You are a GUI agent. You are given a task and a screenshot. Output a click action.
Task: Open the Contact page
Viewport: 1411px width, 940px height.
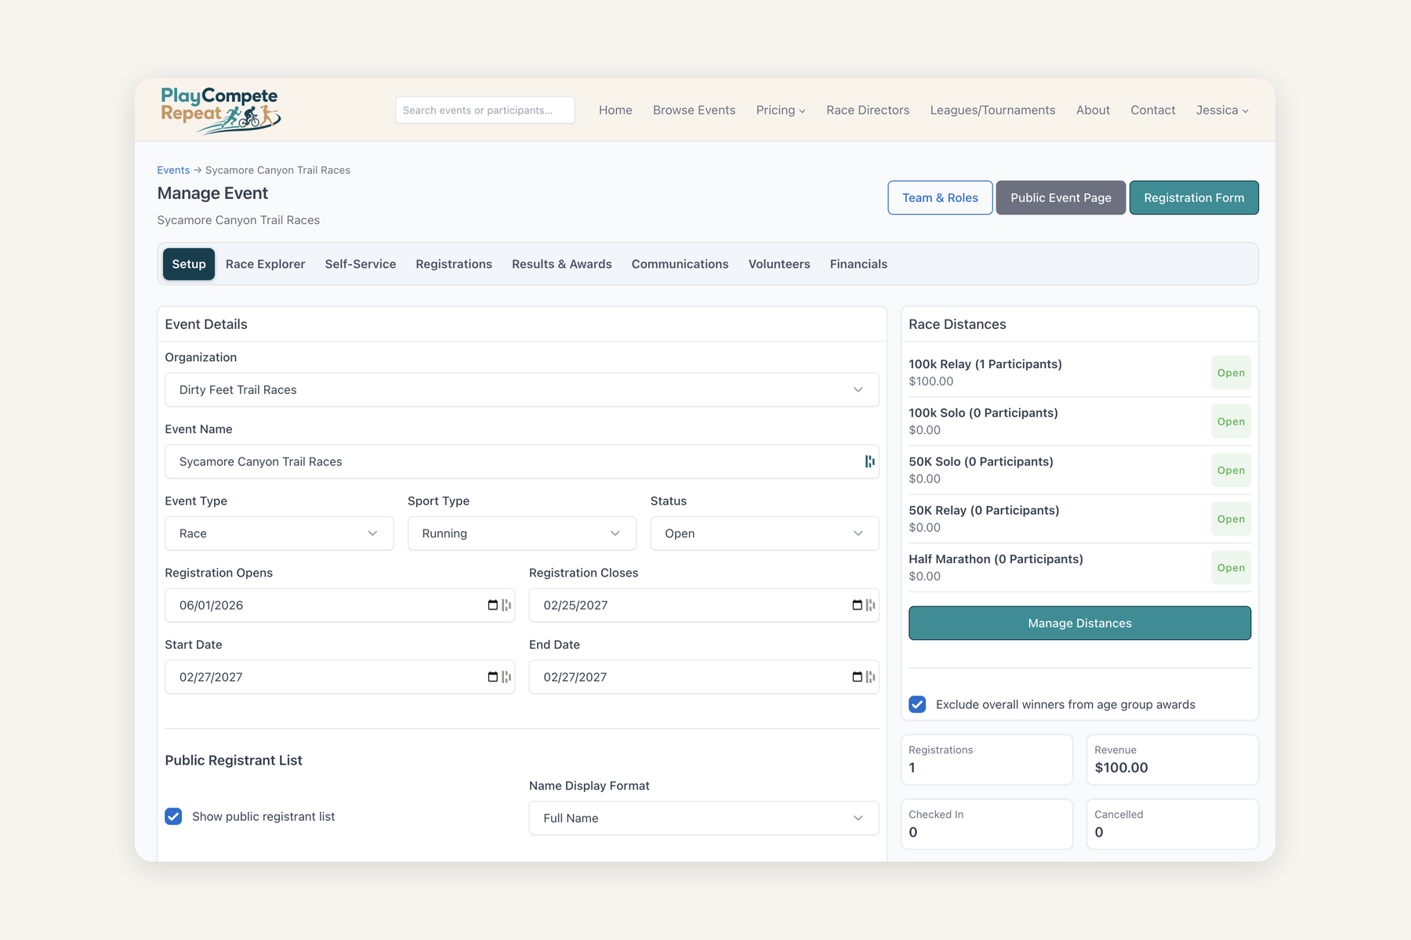tap(1152, 110)
